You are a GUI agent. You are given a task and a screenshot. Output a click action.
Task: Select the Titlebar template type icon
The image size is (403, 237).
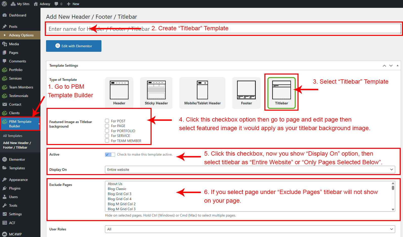tap(281, 90)
